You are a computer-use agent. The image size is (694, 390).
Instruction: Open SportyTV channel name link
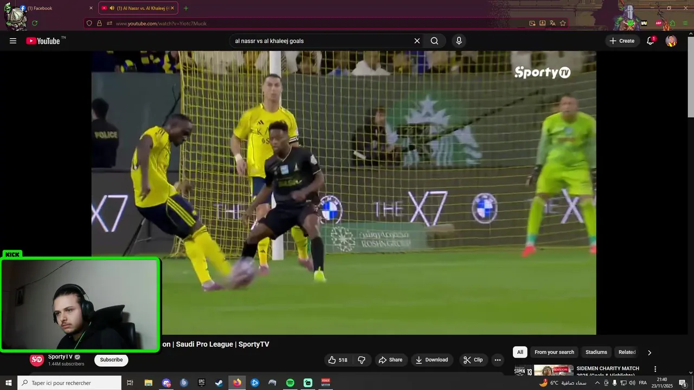60,357
